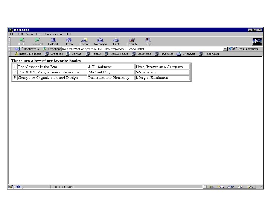The height and width of the screenshot is (203, 271).
Task: Open the Bookmarks quick-file menu
Action: coord(27,49)
